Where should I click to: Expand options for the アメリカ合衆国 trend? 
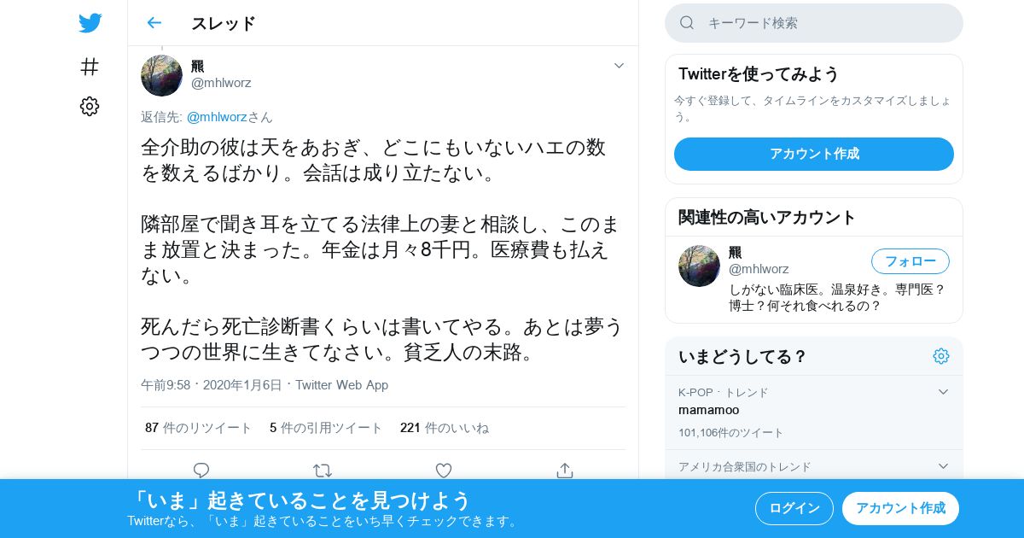pos(943,466)
